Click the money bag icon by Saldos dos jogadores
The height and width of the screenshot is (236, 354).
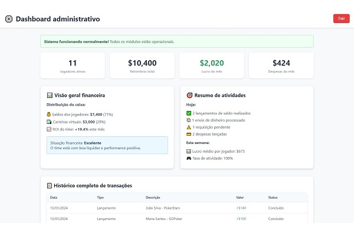tap(48, 114)
